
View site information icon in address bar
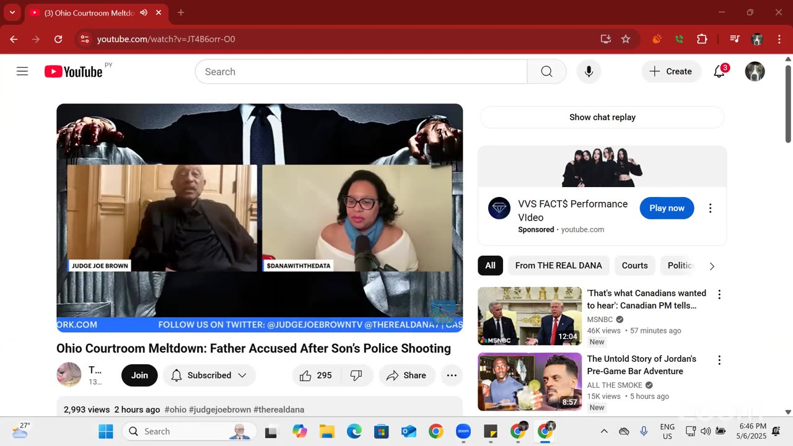[x=85, y=39]
